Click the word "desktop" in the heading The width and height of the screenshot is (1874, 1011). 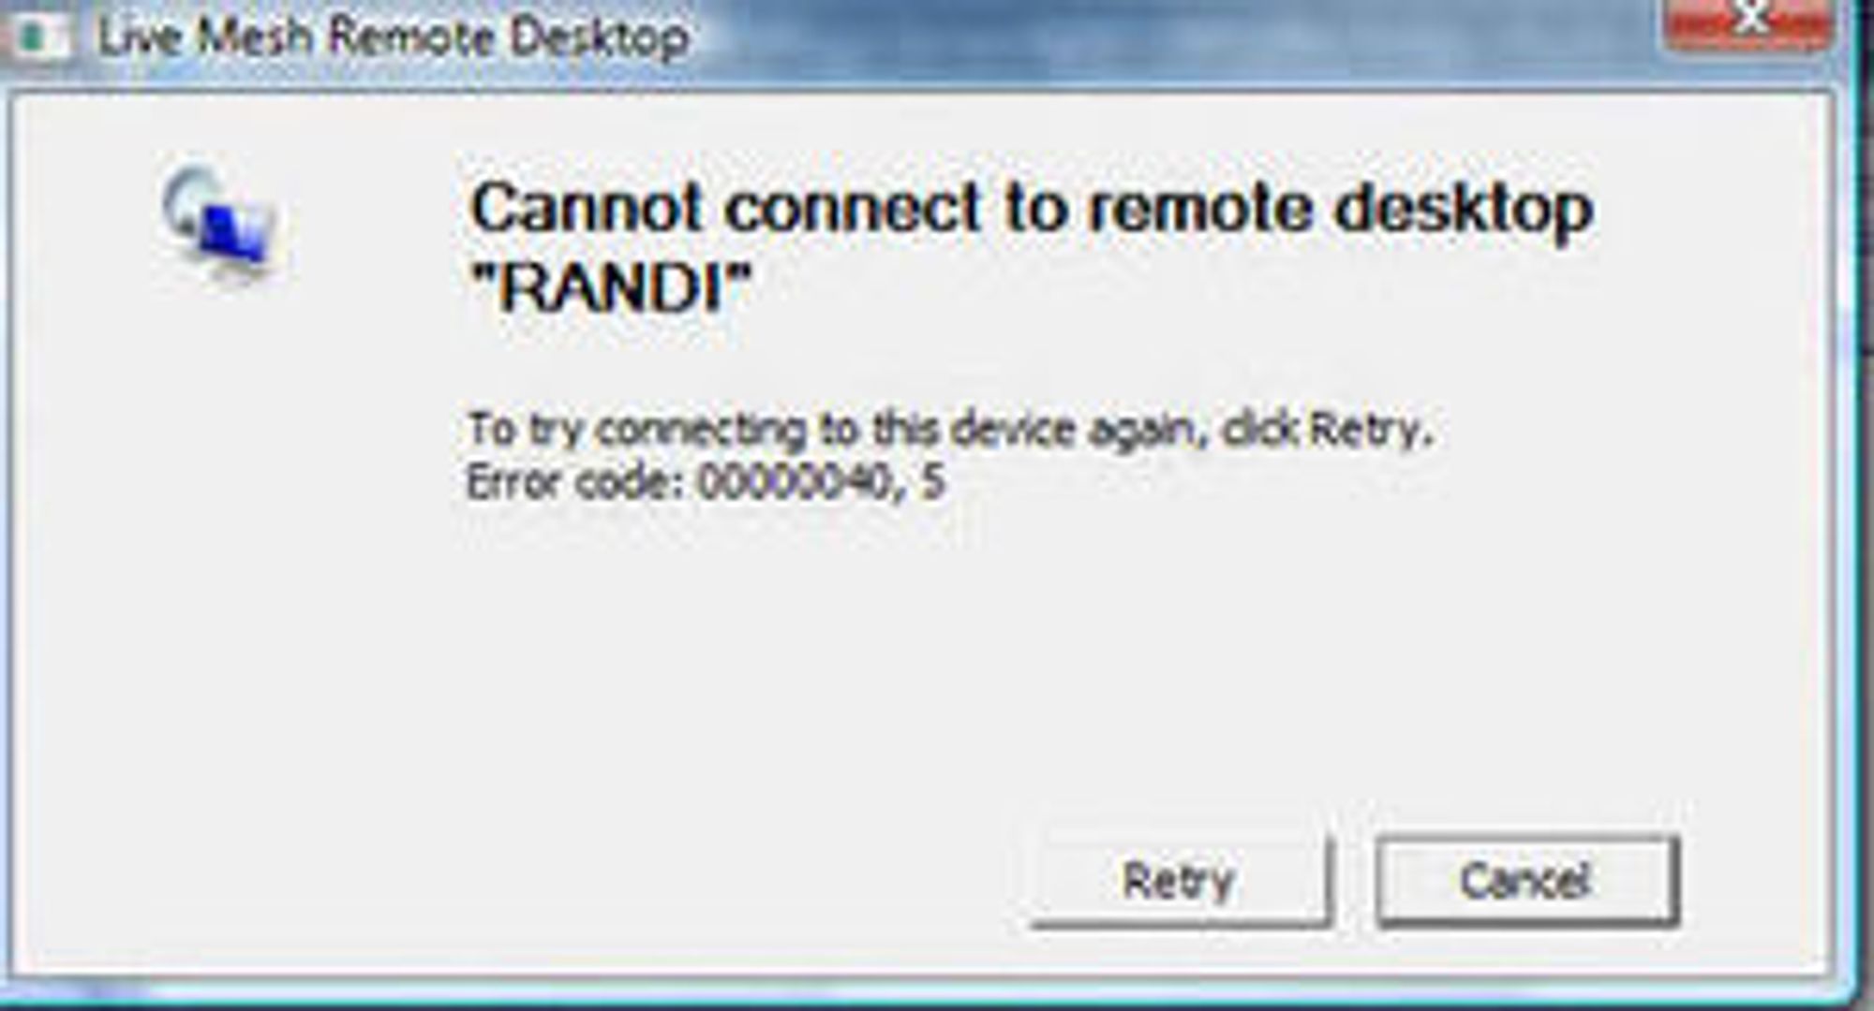coord(1463,208)
